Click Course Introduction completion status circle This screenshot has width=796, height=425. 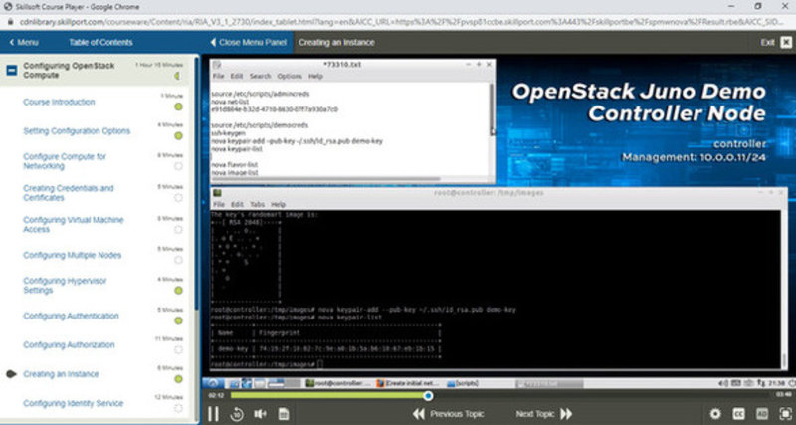click(178, 106)
